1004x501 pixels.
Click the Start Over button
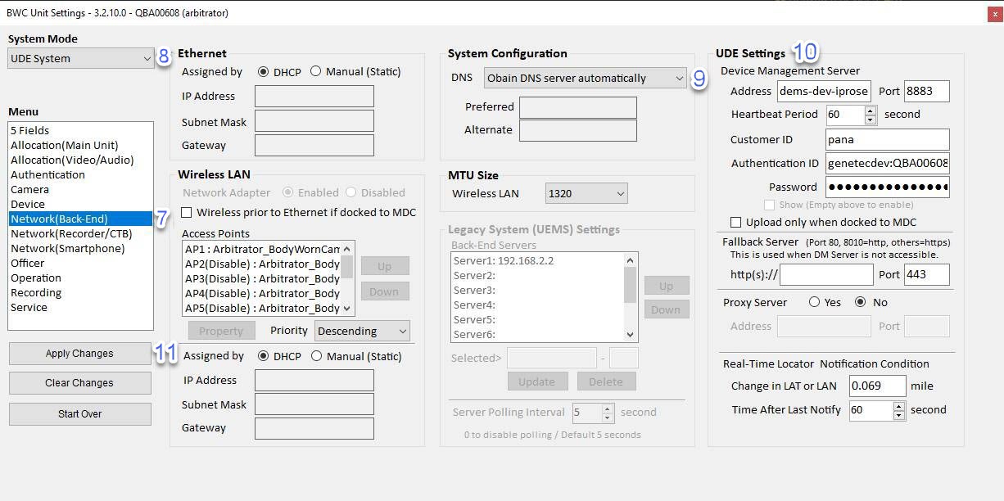pos(79,414)
